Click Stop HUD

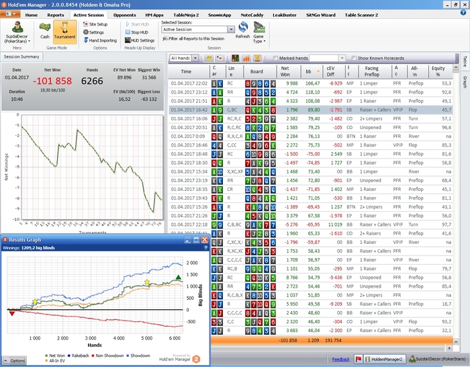coord(137,32)
